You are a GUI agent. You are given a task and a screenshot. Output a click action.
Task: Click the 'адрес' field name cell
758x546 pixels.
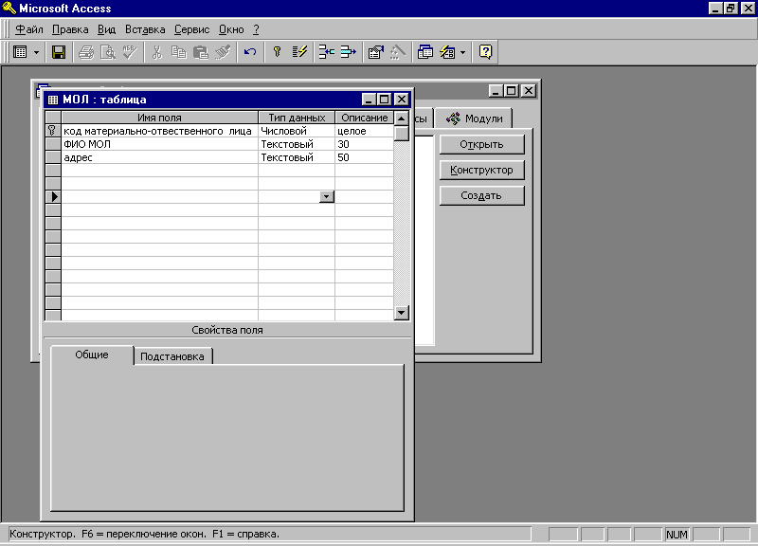[x=159, y=157]
